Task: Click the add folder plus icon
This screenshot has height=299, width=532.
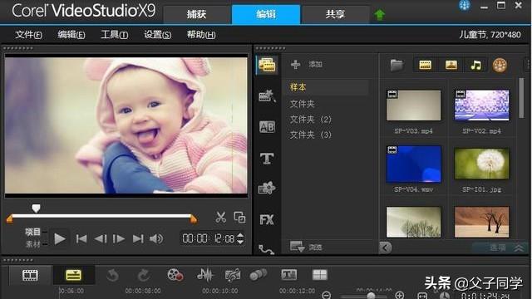Action: tap(296, 64)
